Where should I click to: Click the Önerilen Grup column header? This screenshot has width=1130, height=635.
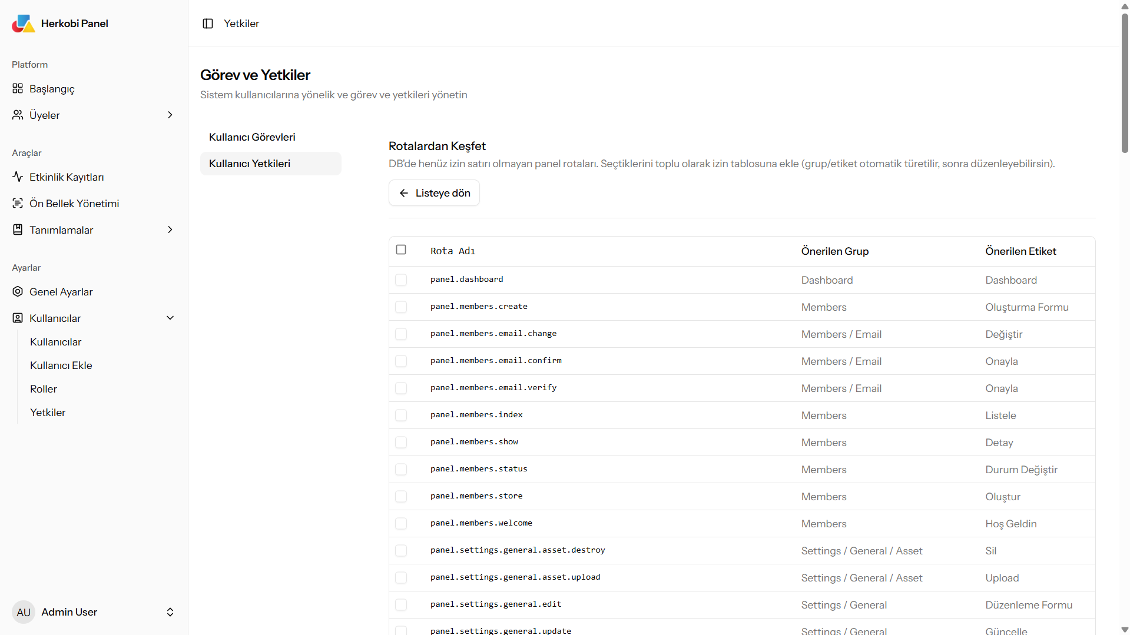click(835, 251)
